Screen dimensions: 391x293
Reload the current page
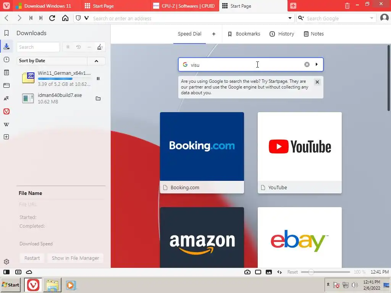pyautogui.click(x=52, y=18)
